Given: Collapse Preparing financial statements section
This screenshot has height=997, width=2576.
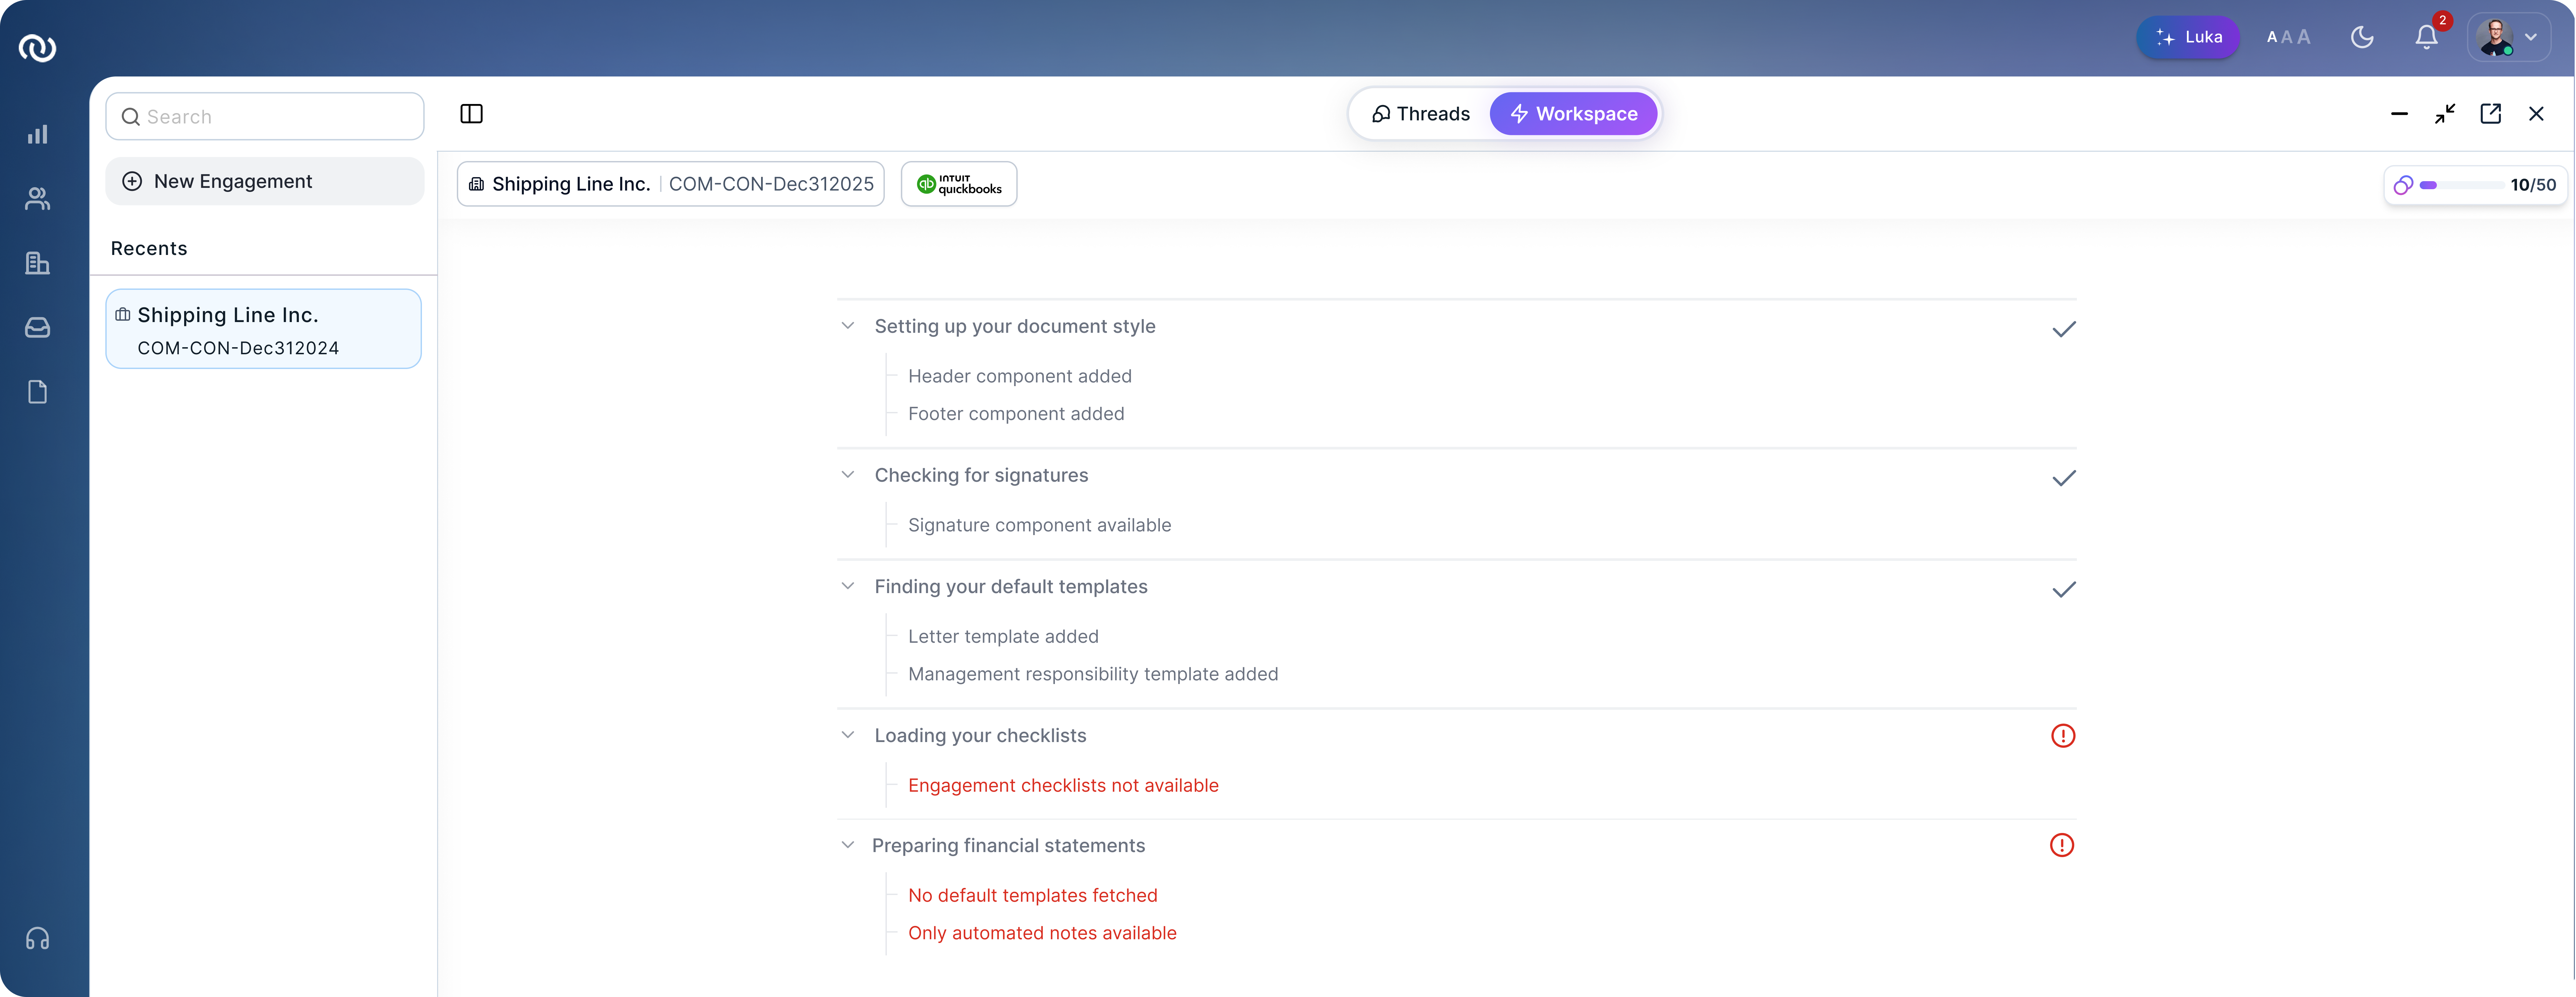Looking at the screenshot, I should 848,845.
